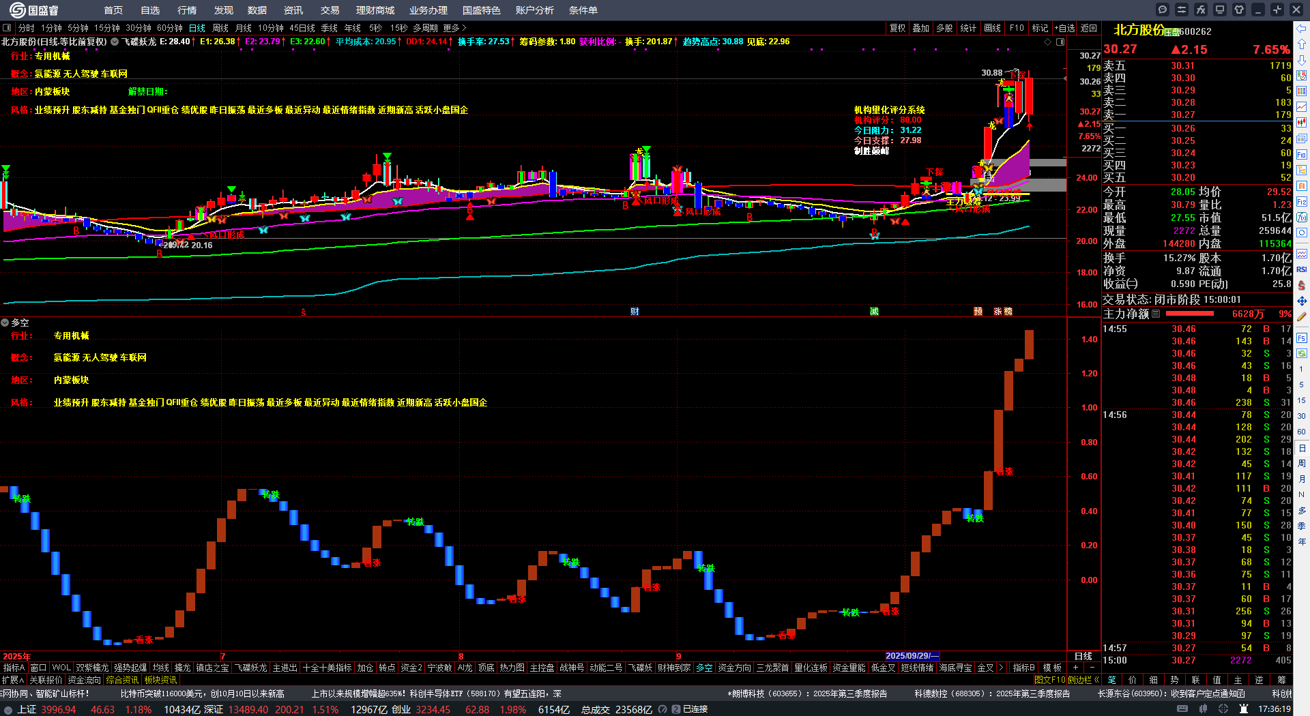Click the small square icon before 分时
This screenshot has height=716, width=1310.
7,28
